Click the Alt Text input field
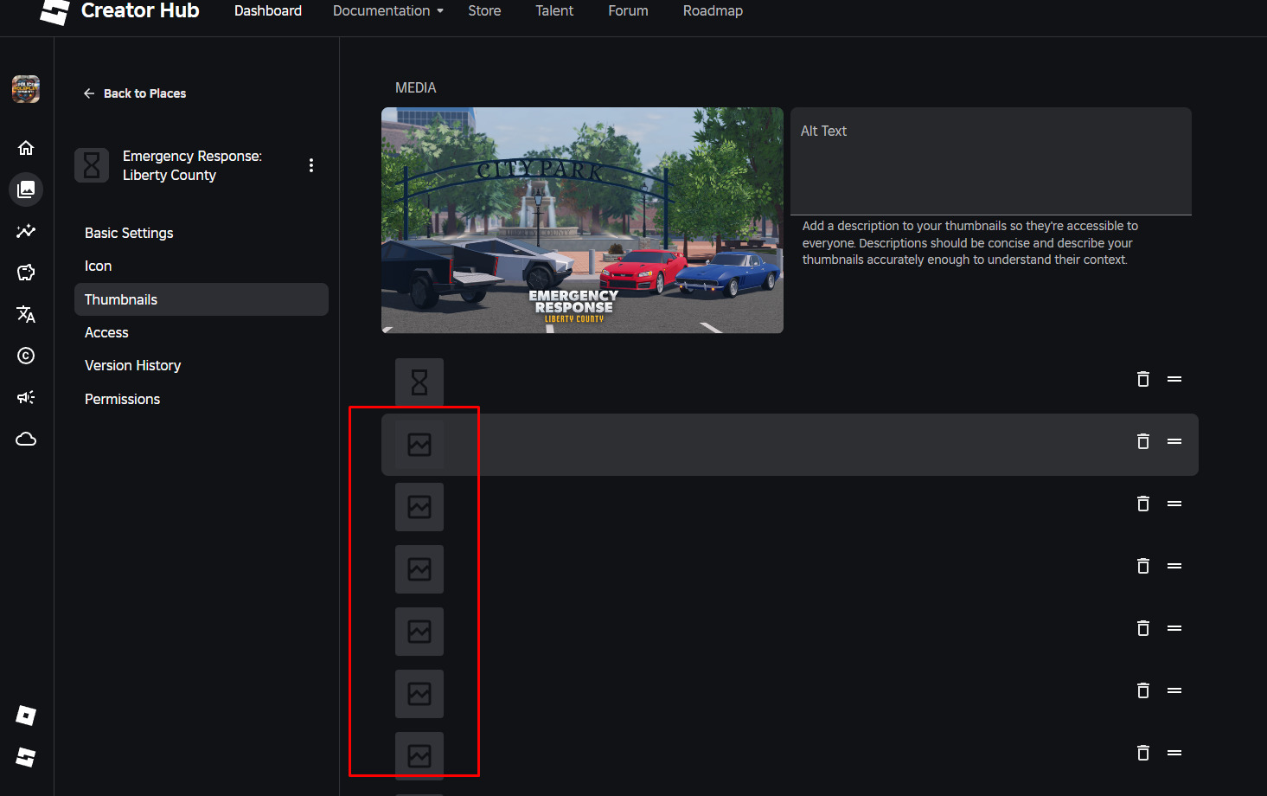 (990, 160)
